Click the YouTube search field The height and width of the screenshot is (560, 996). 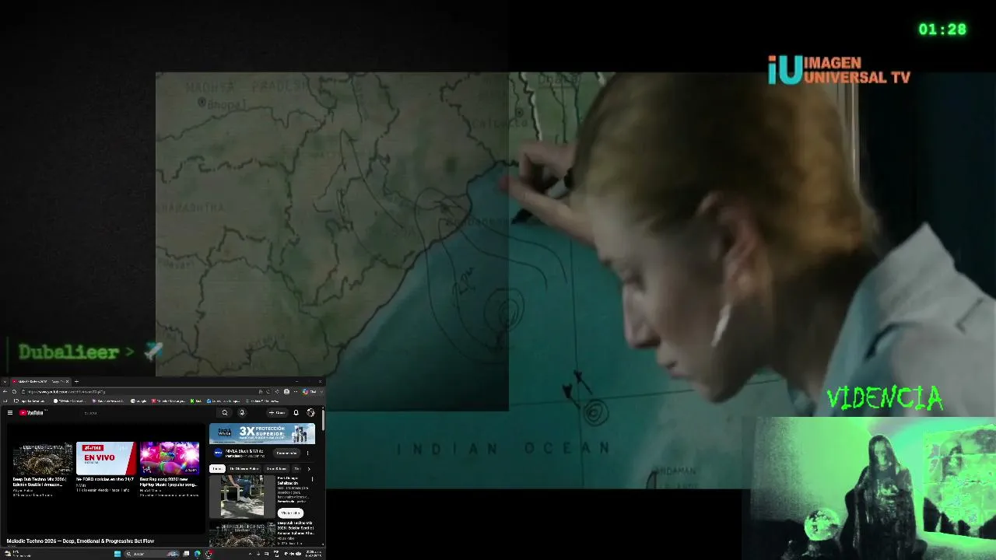point(148,413)
